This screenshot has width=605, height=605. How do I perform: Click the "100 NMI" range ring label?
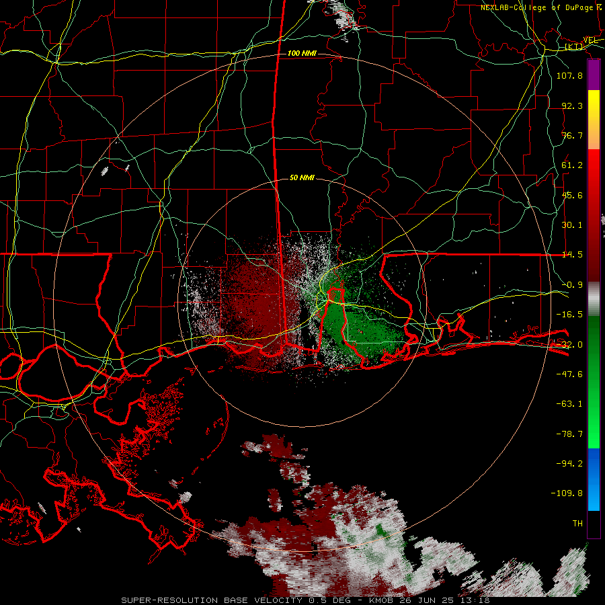point(302,53)
